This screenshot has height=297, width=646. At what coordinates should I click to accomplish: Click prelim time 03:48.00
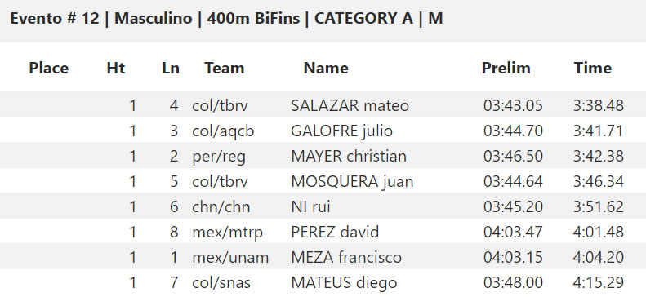click(513, 283)
